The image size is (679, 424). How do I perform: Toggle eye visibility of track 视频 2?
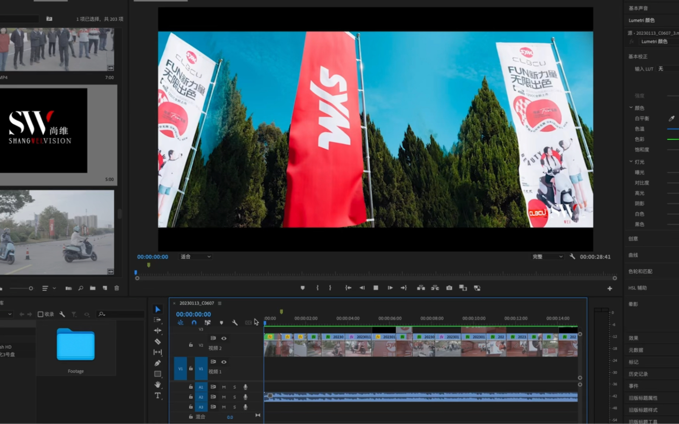[224, 338]
